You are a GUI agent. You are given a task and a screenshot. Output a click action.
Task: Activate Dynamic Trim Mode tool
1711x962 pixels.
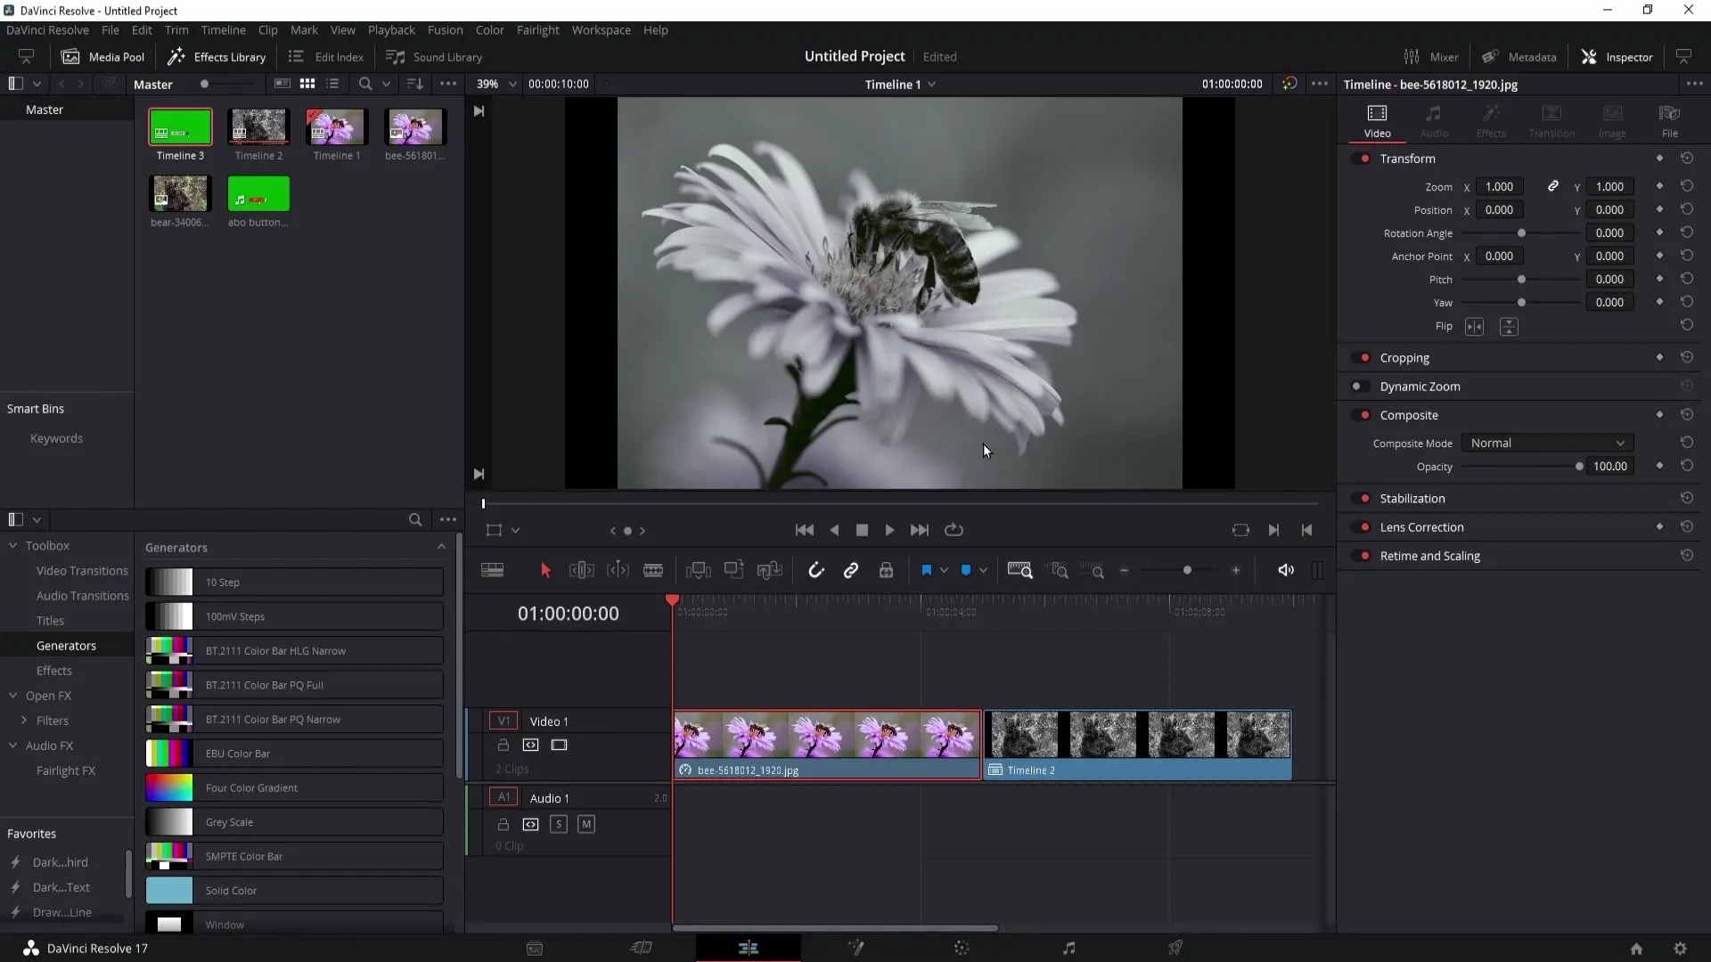pyautogui.click(x=618, y=570)
